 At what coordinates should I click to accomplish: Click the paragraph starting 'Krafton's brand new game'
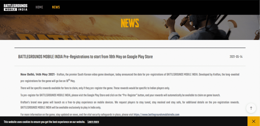[130, 105]
